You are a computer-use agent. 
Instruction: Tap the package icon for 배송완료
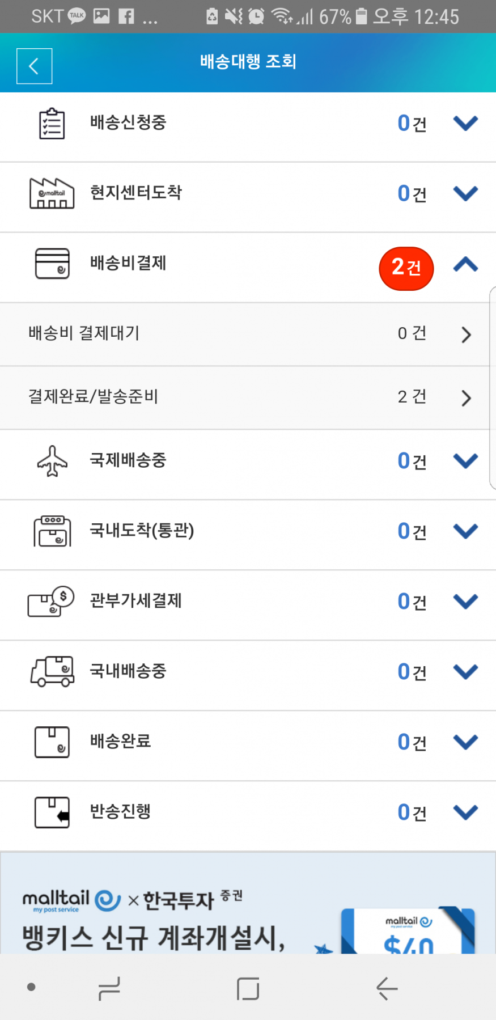point(52,742)
